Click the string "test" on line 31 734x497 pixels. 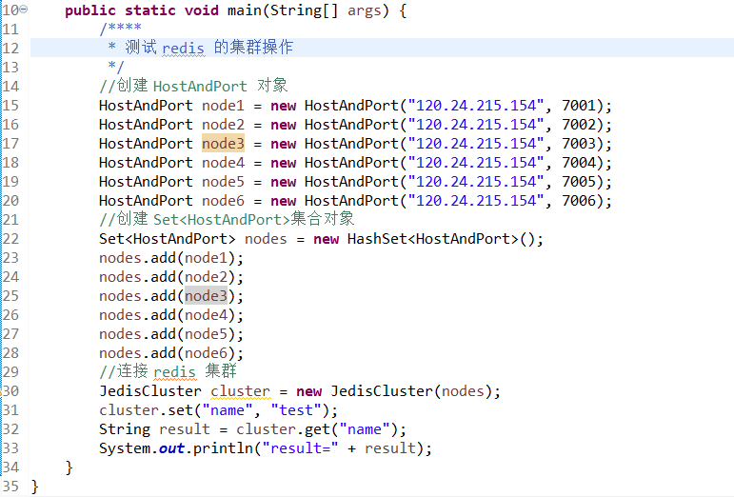pyautogui.click(x=296, y=410)
